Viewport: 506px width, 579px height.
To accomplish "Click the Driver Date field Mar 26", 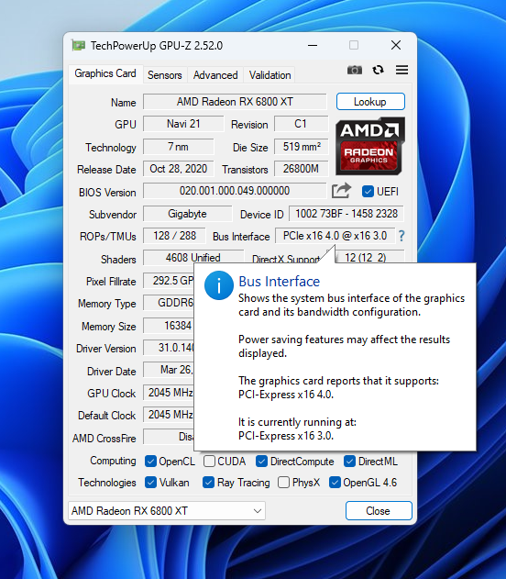I will point(169,370).
